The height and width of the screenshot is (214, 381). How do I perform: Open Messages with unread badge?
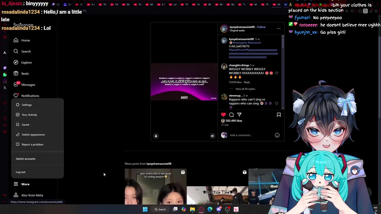click(24, 85)
